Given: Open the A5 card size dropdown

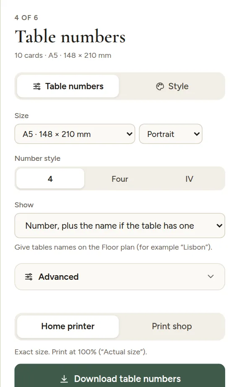Looking at the screenshot, I should (75, 134).
